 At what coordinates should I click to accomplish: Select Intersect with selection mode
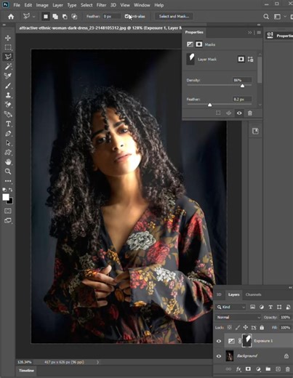point(74,17)
